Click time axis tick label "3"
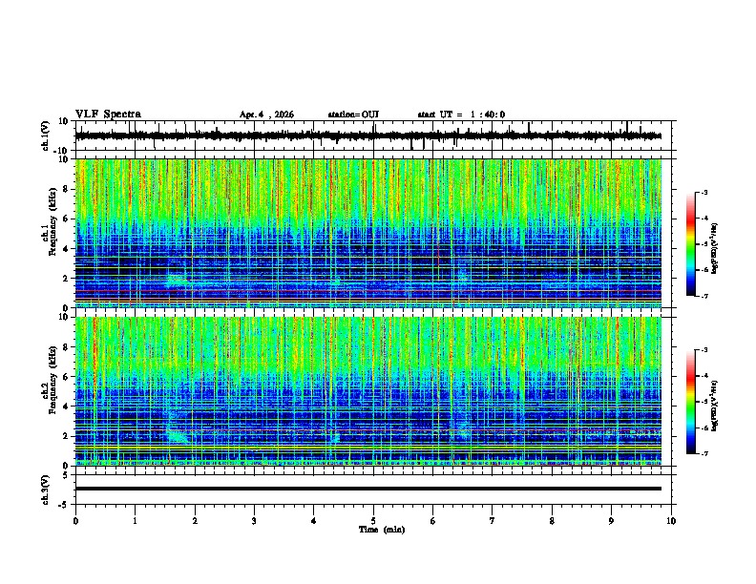This screenshot has height=584, width=756. coord(254,521)
